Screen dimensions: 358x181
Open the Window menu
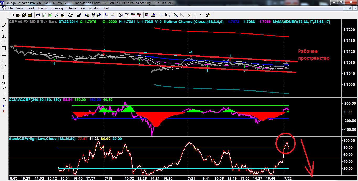[94, 8]
